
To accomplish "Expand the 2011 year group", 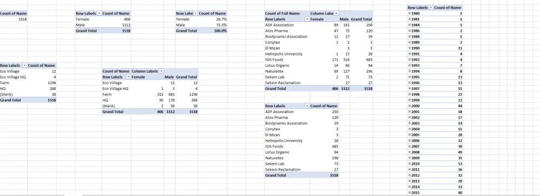I will tap(410, 169).
